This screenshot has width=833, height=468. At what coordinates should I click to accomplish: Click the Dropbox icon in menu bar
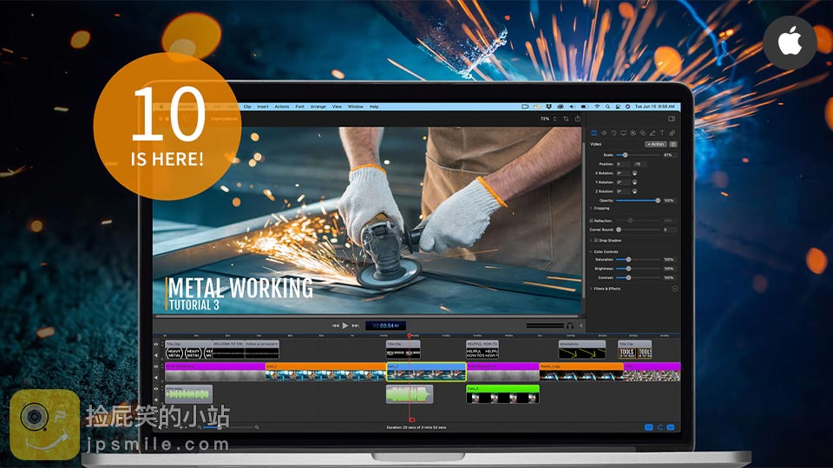tap(548, 107)
